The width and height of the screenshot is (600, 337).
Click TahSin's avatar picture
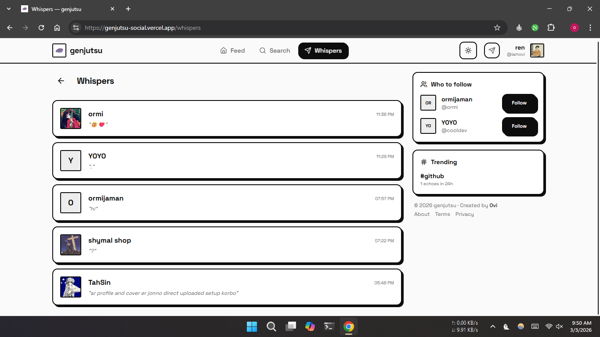click(71, 287)
